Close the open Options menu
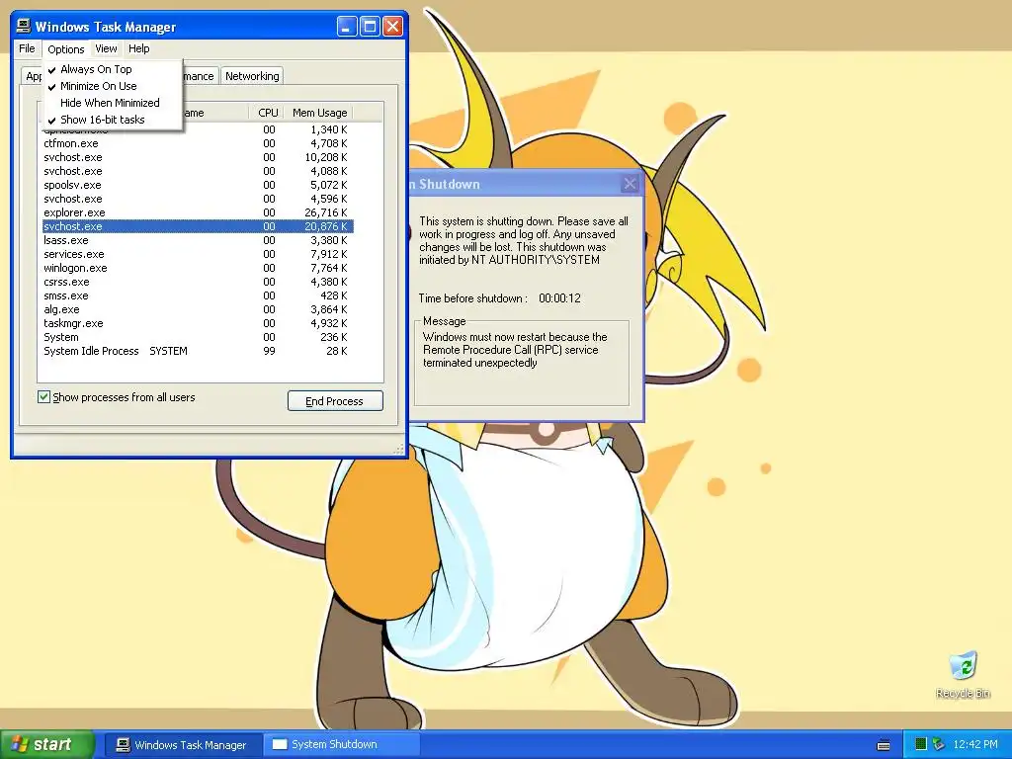1012x759 pixels. [x=66, y=49]
